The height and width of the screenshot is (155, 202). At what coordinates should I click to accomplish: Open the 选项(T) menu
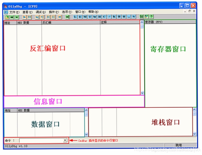point(67,12)
